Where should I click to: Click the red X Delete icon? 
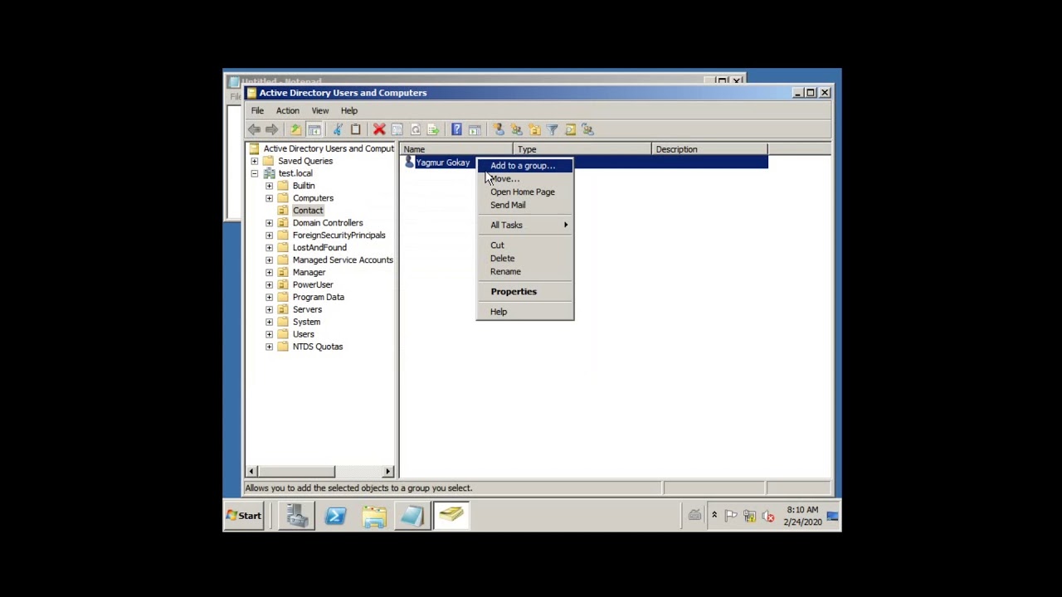pyautogui.click(x=379, y=129)
